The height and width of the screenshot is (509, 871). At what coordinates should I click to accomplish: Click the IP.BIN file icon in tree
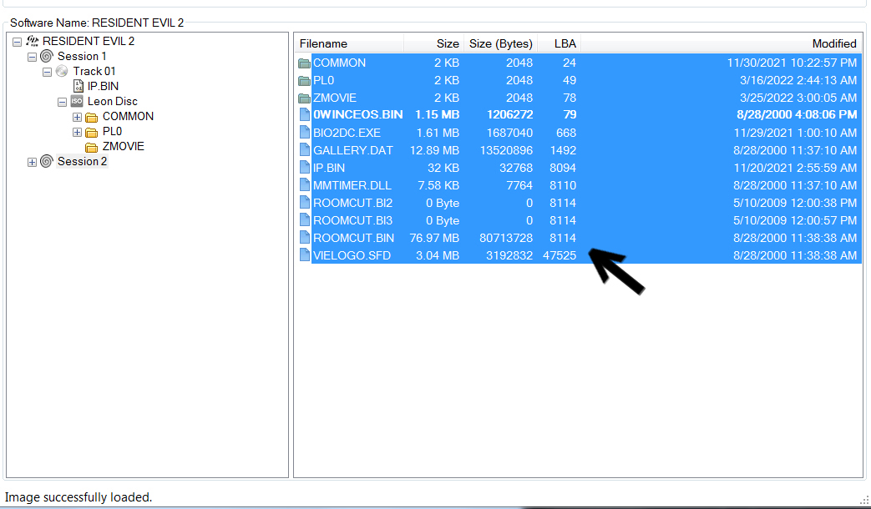click(x=78, y=86)
